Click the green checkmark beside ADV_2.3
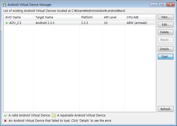This screenshot has width=177, height=126. pos(7,23)
